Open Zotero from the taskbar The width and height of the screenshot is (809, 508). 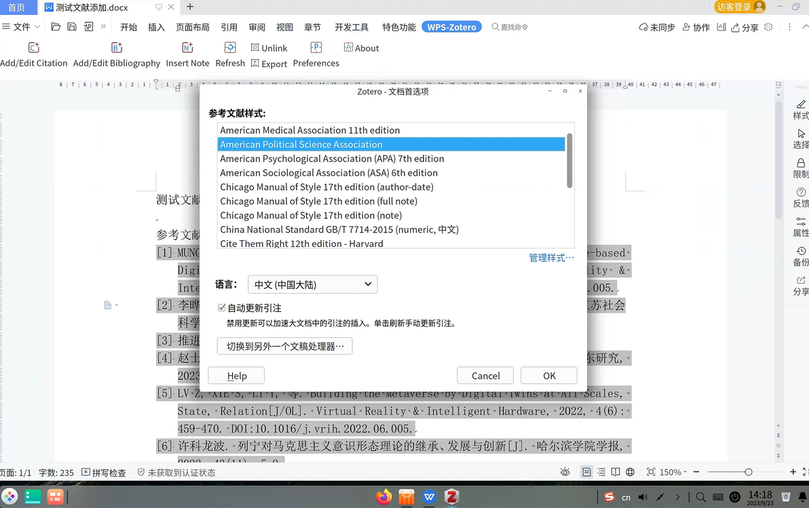(451, 496)
